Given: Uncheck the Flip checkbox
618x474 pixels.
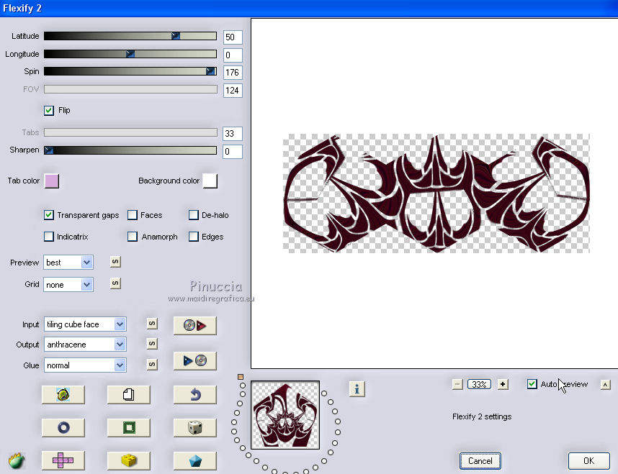Looking at the screenshot, I should pos(49,111).
